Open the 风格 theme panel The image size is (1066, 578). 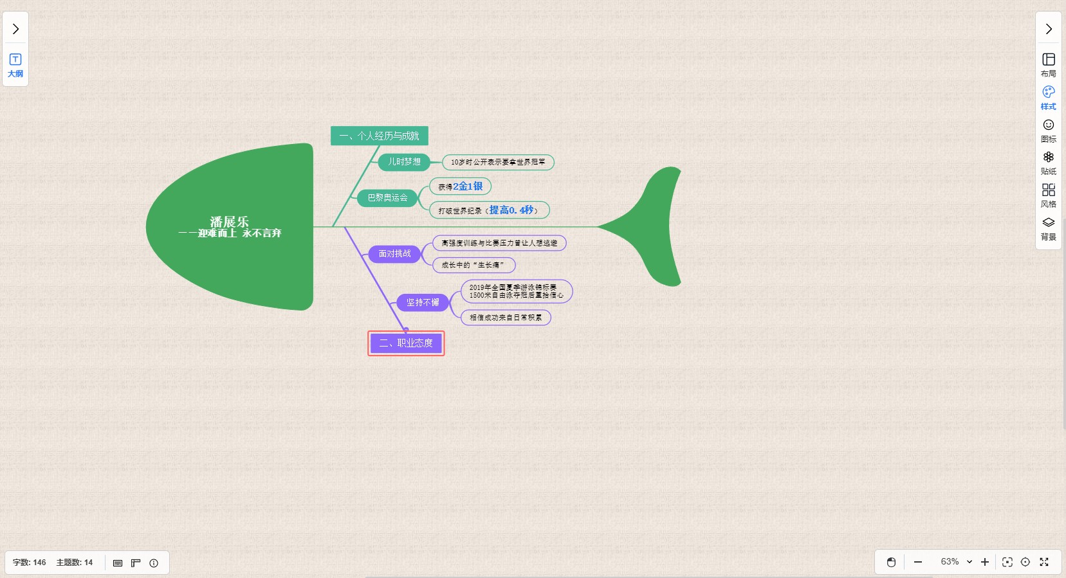coord(1048,195)
